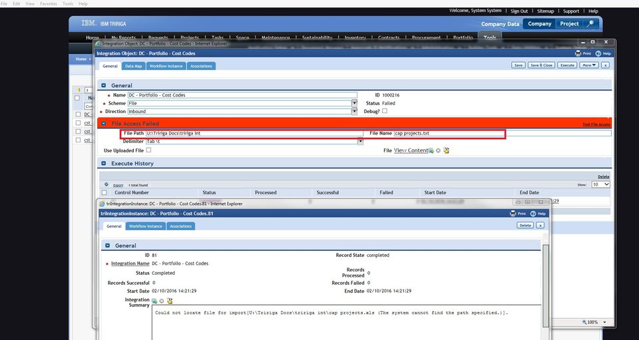
Task: Click the Integration Name link
Action: click(130, 263)
